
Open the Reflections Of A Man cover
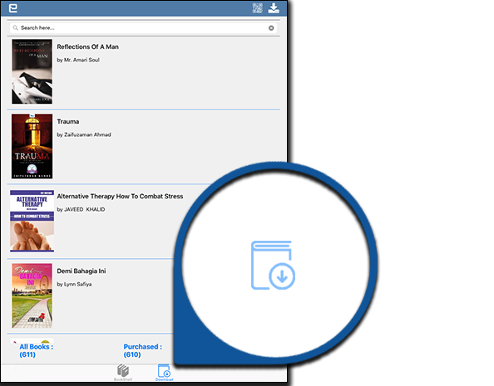tap(32, 71)
